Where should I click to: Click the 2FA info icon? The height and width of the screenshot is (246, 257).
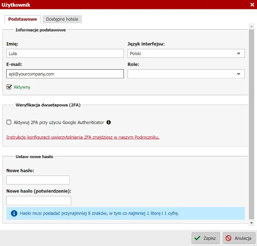coord(109,122)
